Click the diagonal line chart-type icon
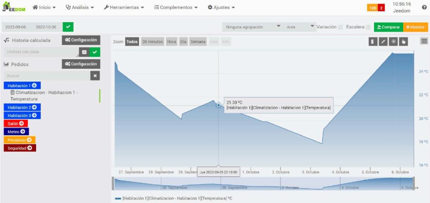430x203 pixels. tap(383, 42)
